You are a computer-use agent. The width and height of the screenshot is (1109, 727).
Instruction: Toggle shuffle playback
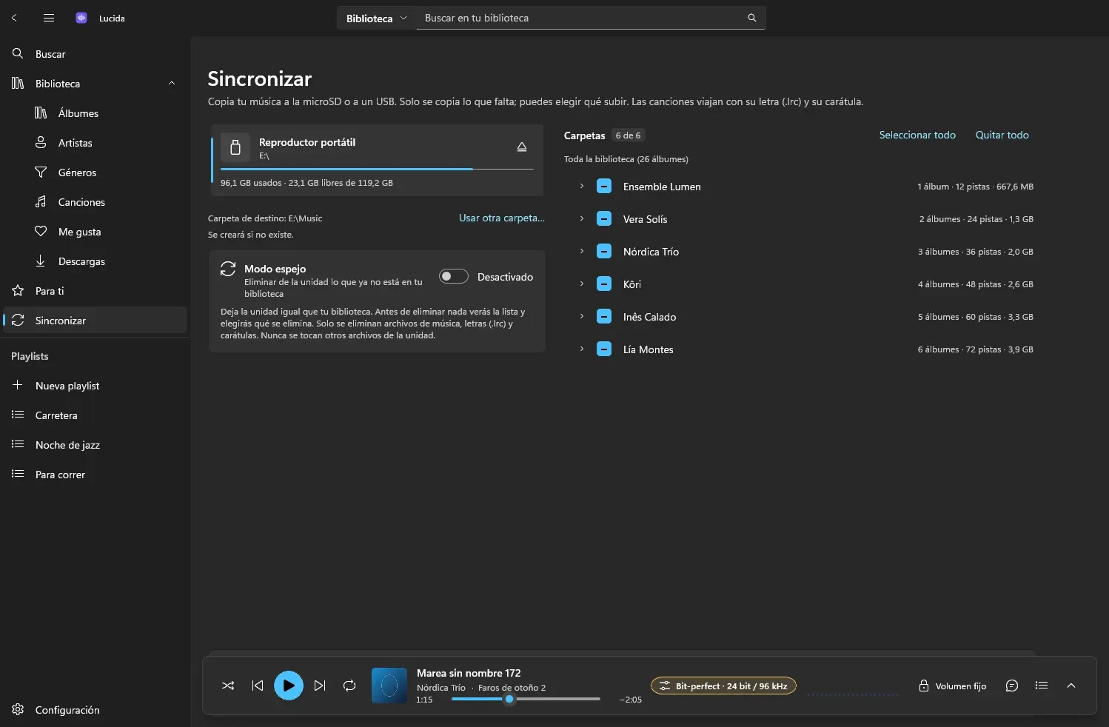[228, 686]
